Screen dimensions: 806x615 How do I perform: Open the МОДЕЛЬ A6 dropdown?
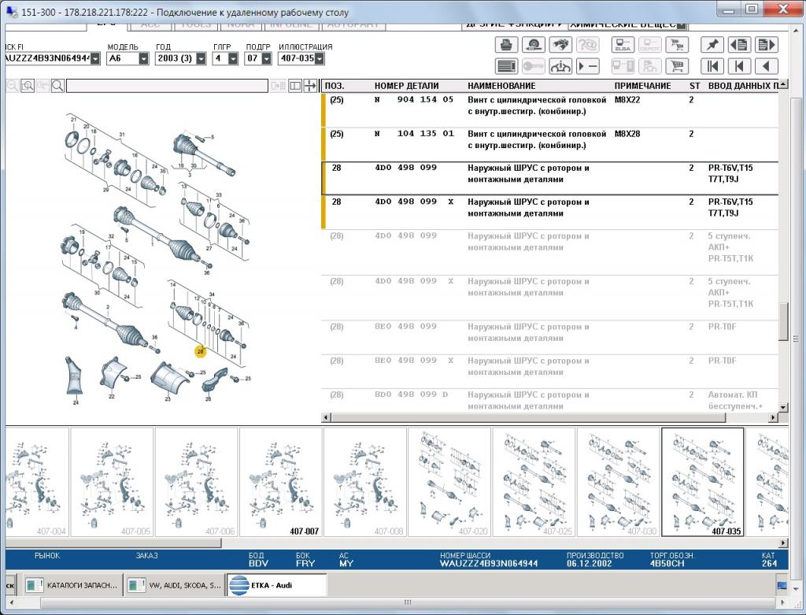(x=143, y=58)
